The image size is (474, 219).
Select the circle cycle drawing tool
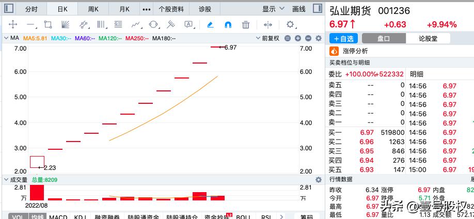pos(153,24)
